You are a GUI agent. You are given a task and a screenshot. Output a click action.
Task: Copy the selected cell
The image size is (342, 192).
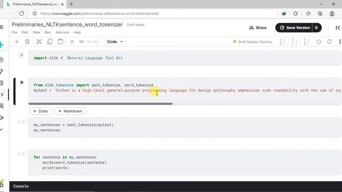click(x=50, y=42)
